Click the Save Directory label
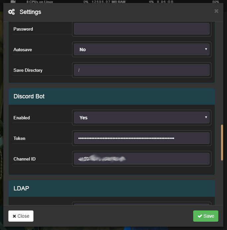Image resolution: width=227 pixels, height=230 pixels. pos(28,70)
